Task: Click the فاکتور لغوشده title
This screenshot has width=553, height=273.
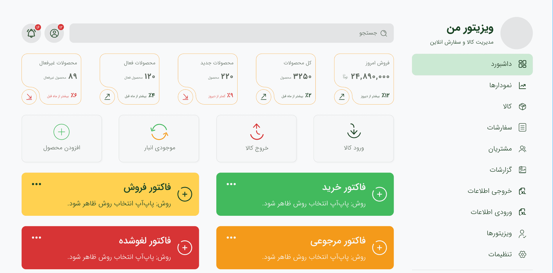Action: (145, 241)
